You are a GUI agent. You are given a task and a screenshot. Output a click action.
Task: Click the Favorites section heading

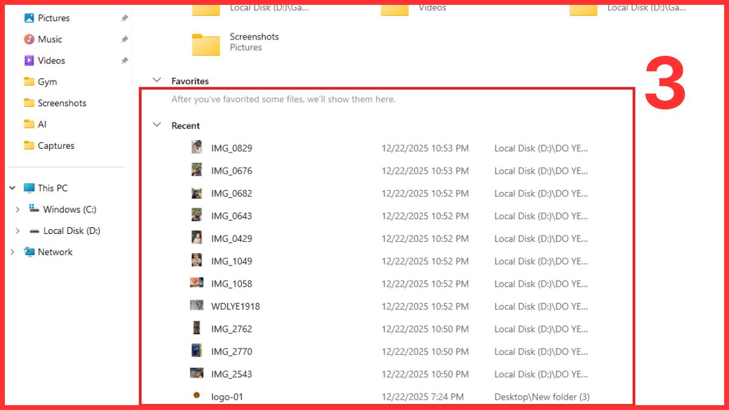coord(190,81)
